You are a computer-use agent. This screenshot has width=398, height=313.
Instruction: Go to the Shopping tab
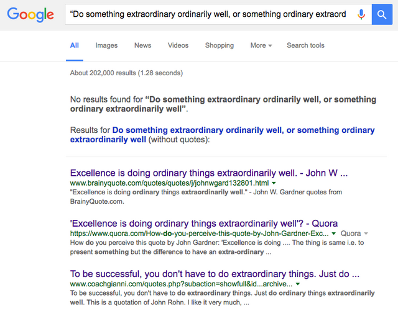click(x=220, y=45)
